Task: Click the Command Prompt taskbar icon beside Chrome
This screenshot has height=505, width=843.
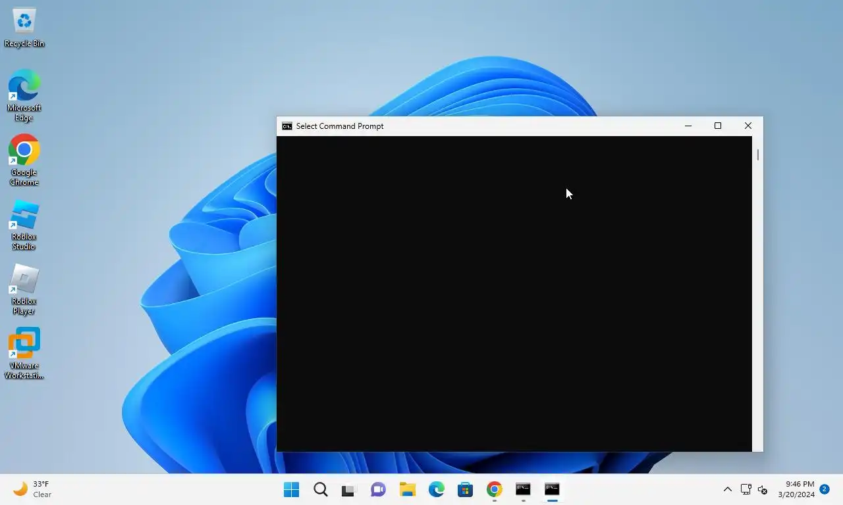Action: (x=523, y=489)
